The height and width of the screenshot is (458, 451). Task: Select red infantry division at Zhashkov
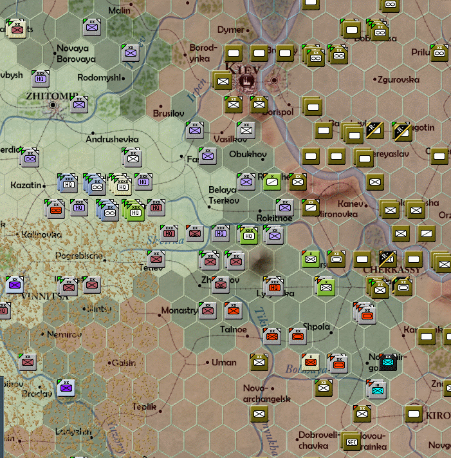coord(221,285)
